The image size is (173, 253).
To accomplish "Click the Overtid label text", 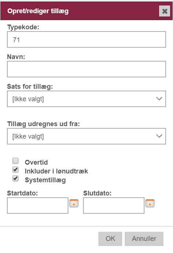I will pyautogui.click(x=36, y=162).
